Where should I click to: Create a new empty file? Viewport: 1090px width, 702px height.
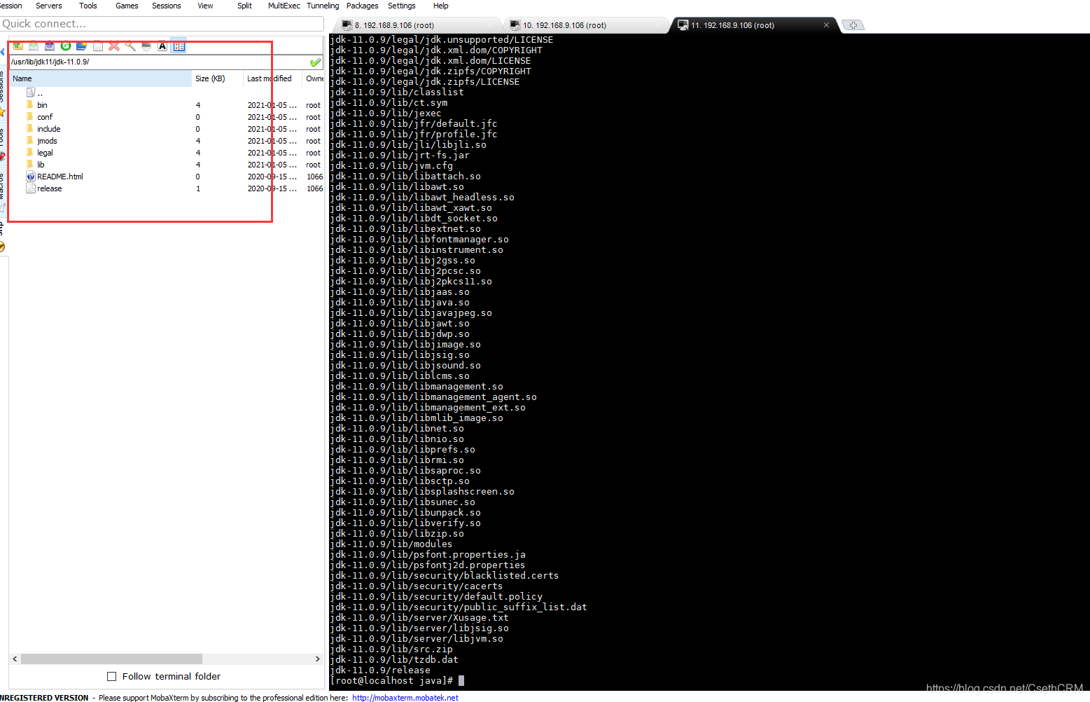pyautogui.click(x=97, y=46)
